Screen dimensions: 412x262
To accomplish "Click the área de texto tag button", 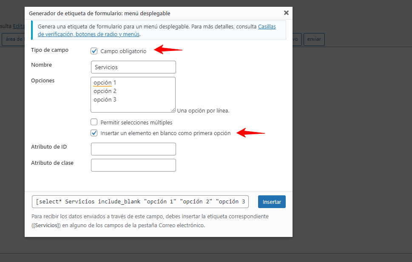I will pos(13,39).
